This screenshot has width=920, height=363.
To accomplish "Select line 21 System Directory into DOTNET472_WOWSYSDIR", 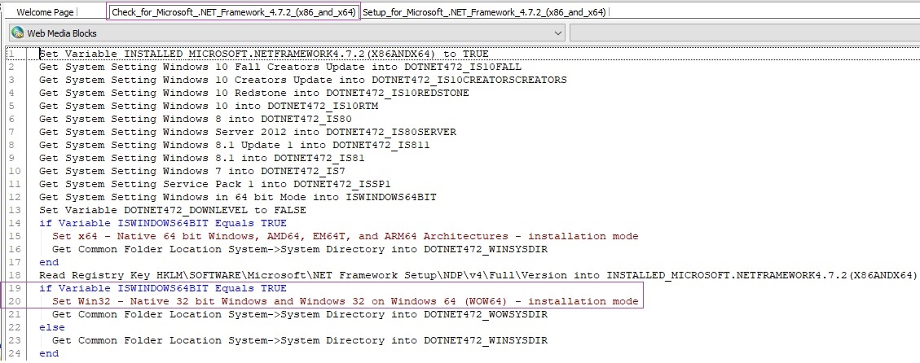I will point(299,314).
